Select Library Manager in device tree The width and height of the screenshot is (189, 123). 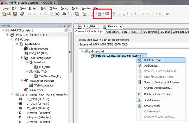point(39,49)
